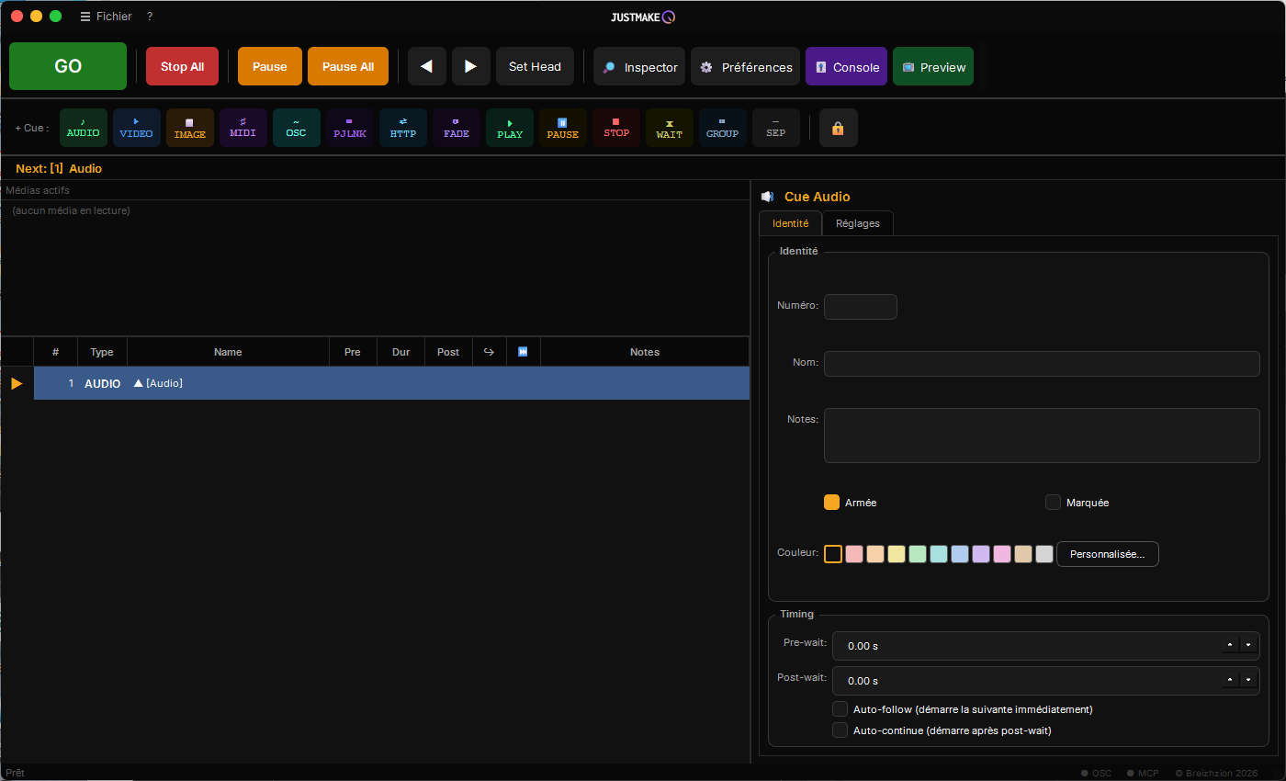Image resolution: width=1286 pixels, height=781 pixels.
Task: Increase Pre-wait value with up arrow
Action: coord(1230,646)
